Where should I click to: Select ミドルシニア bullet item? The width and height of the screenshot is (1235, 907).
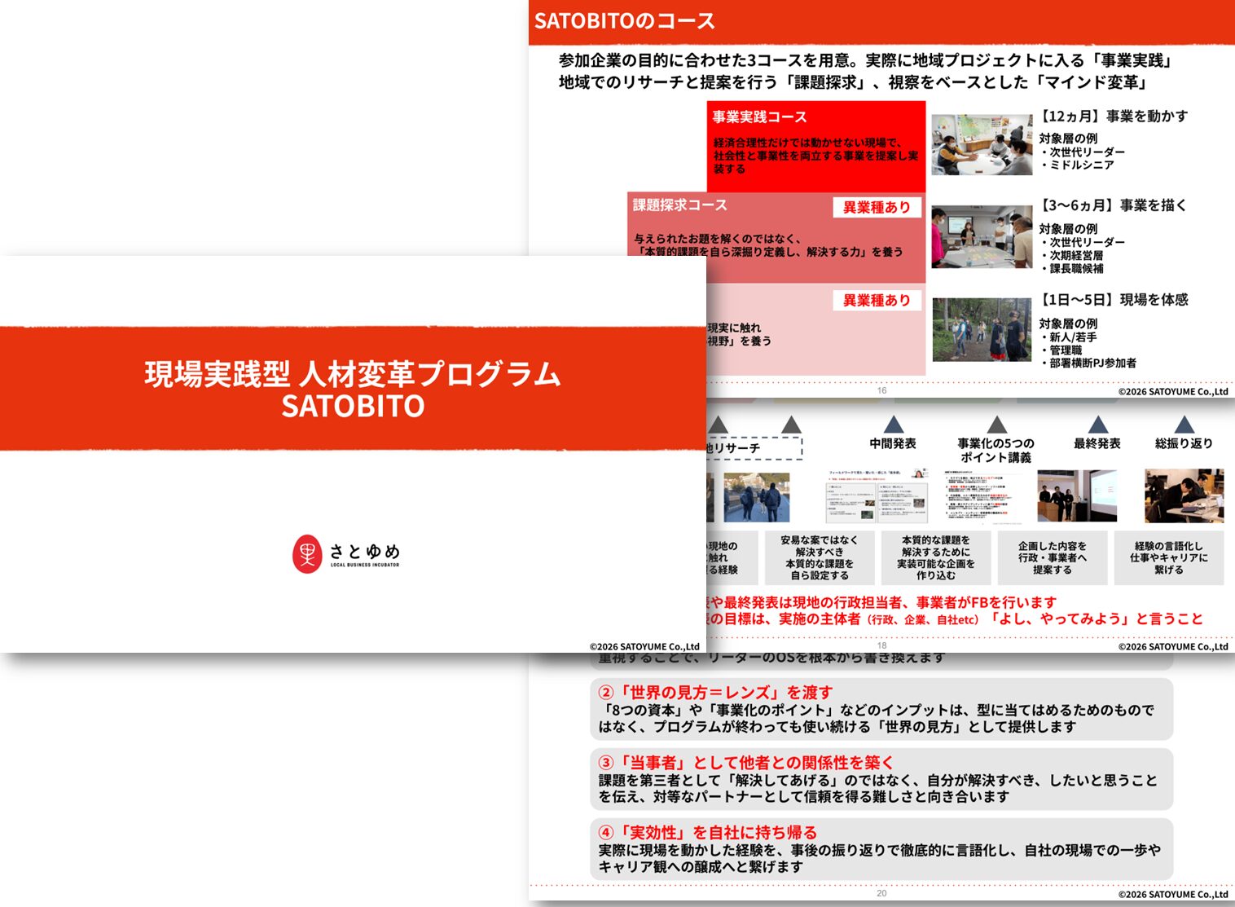coord(1077,165)
